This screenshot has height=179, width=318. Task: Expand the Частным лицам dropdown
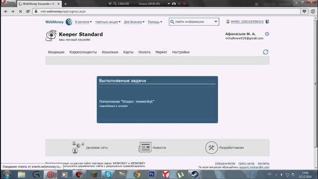point(108,22)
